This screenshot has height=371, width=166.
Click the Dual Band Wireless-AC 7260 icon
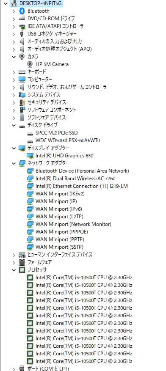point(30,179)
